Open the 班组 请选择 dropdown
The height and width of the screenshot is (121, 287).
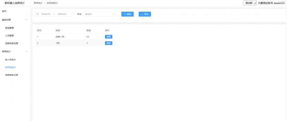pyautogui.click(x=100, y=14)
